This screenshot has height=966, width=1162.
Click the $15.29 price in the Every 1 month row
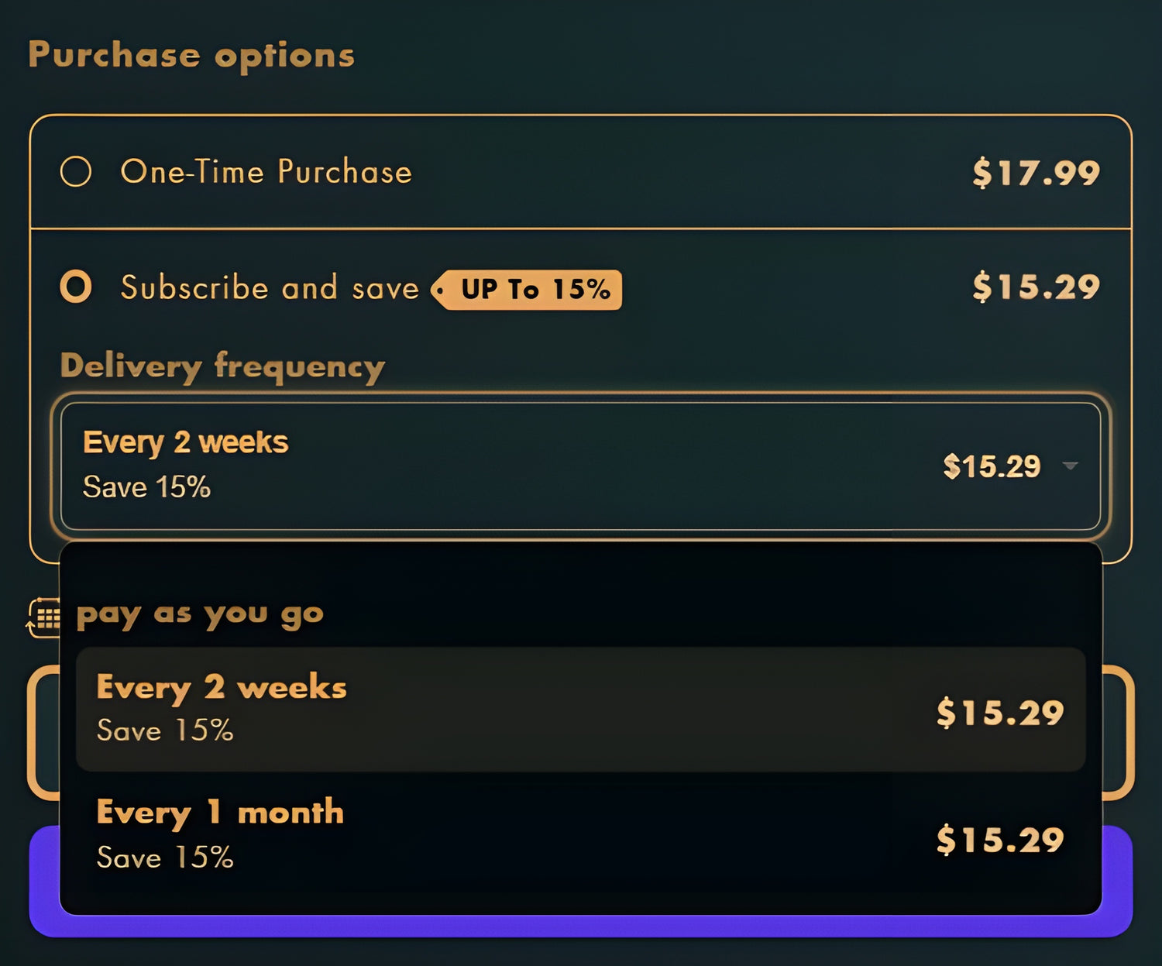point(999,840)
